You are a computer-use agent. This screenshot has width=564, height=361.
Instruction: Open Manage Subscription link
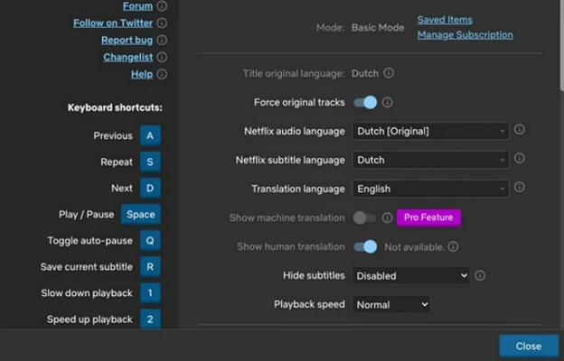pyautogui.click(x=465, y=35)
